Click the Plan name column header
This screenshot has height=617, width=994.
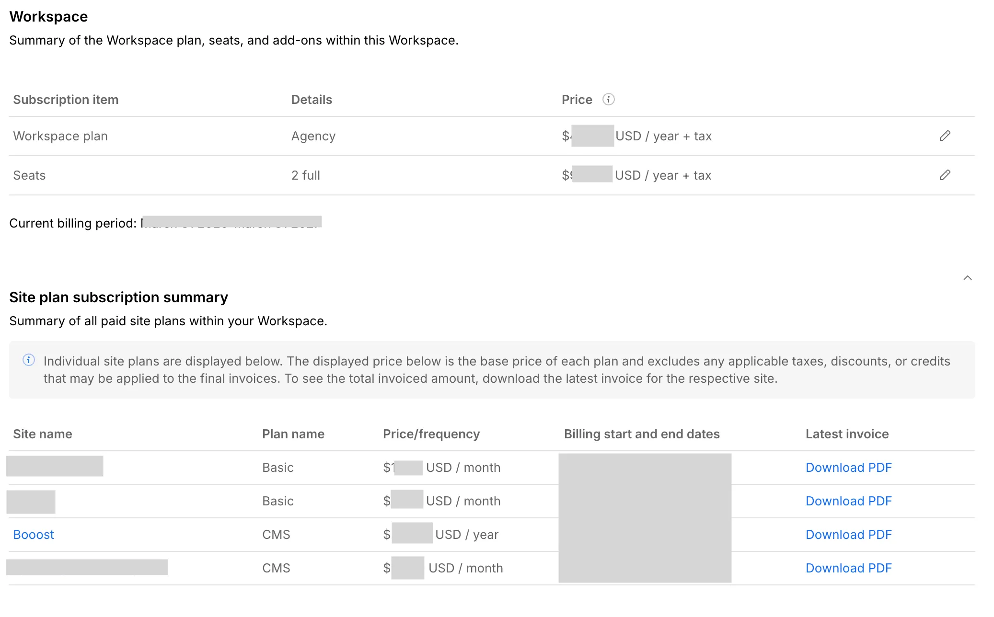click(293, 434)
